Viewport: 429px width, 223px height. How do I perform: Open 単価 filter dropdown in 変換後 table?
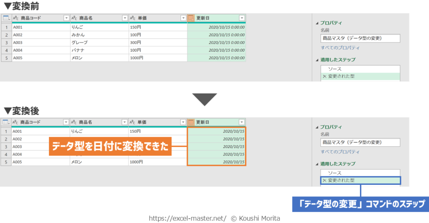[183, 122]
